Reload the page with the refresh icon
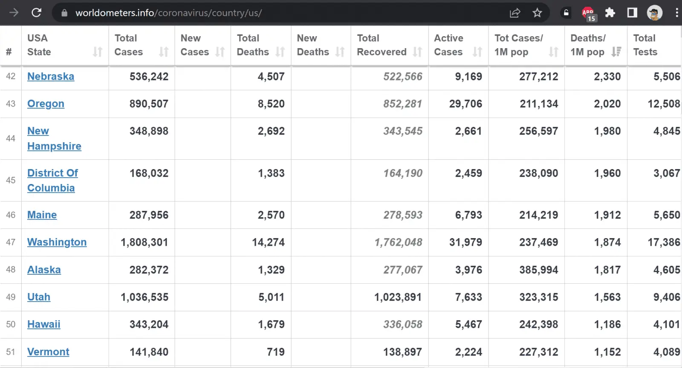Screen dimensions: 682x368 tap(37, 13)
